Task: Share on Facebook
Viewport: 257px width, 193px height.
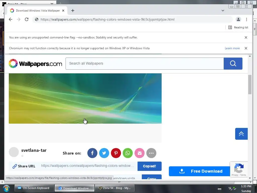Action: pos(92,153)
